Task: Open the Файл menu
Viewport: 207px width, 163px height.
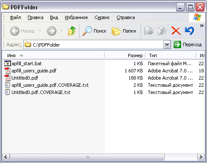Action: tap(15, 17)
